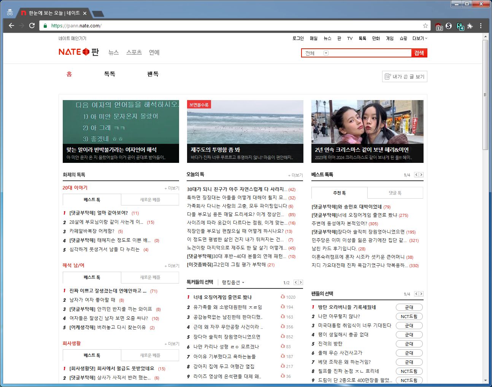Image resolution: width=492 pixels, height=387 pixels.
Task: Select 댓글 톡 tab in 베스트 톡톡
Action: point(395,193)
